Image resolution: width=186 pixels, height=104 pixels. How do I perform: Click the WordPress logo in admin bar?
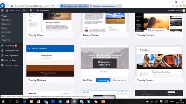[x=2, y=10]
